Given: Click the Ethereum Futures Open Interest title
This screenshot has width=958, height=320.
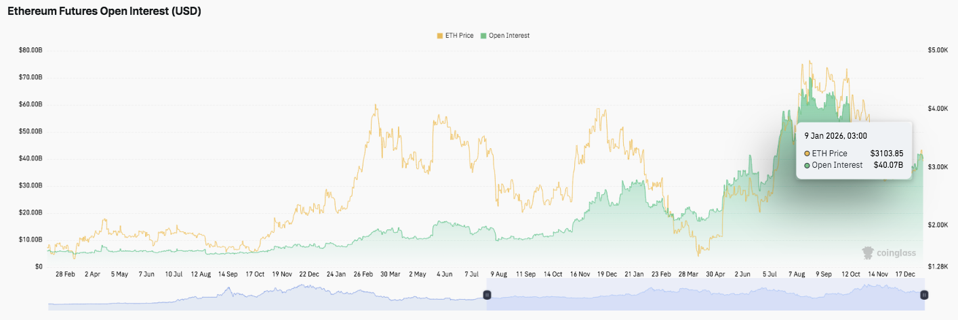Looking at the screenshot, I should coord(104,12).
